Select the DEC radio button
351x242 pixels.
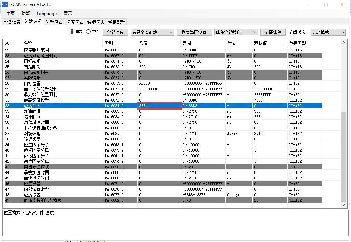[x=88, y=32]
